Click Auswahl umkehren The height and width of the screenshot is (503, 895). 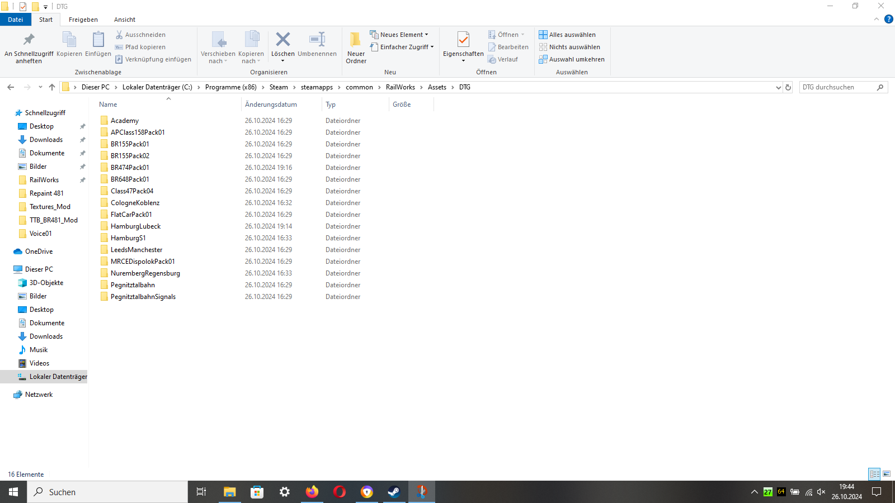tap(572, 59)
